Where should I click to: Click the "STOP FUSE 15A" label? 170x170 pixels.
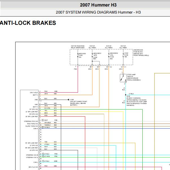click(126, 55)
